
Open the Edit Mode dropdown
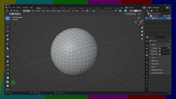(16, 11)
